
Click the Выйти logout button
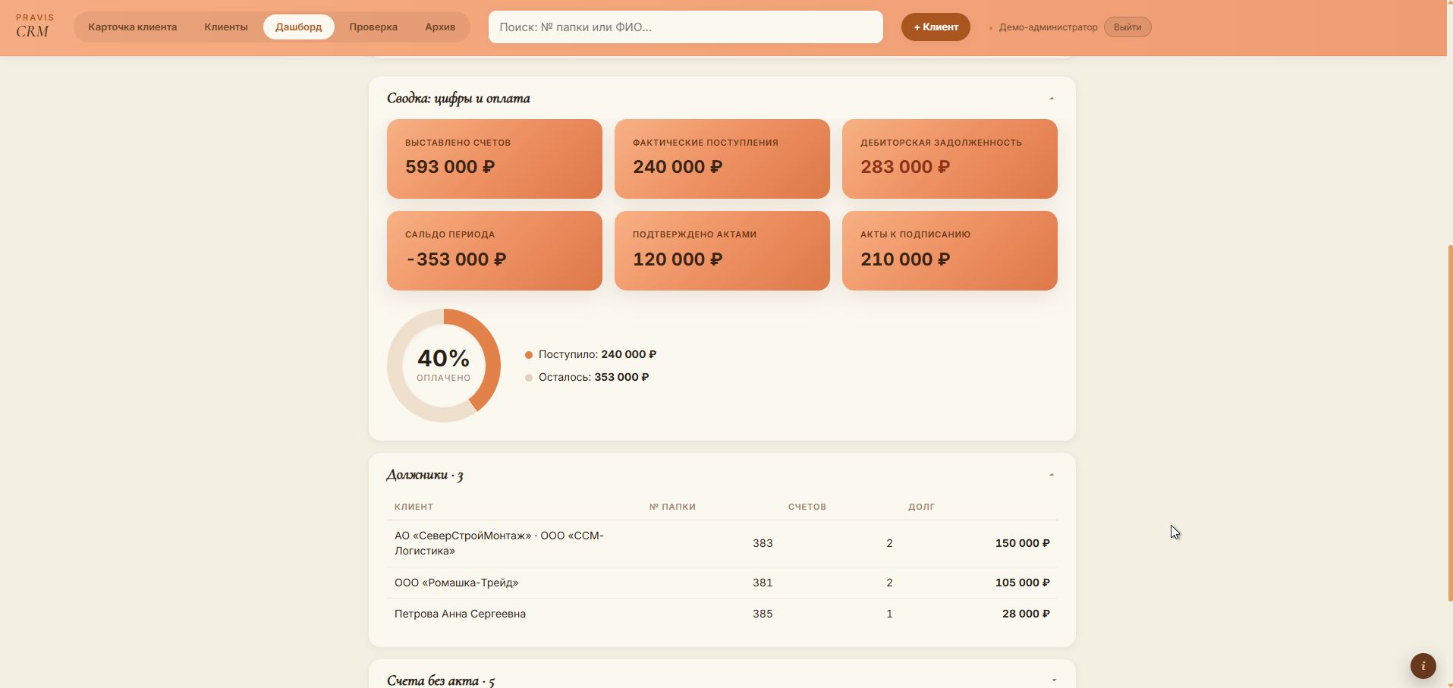[1127, 27]
